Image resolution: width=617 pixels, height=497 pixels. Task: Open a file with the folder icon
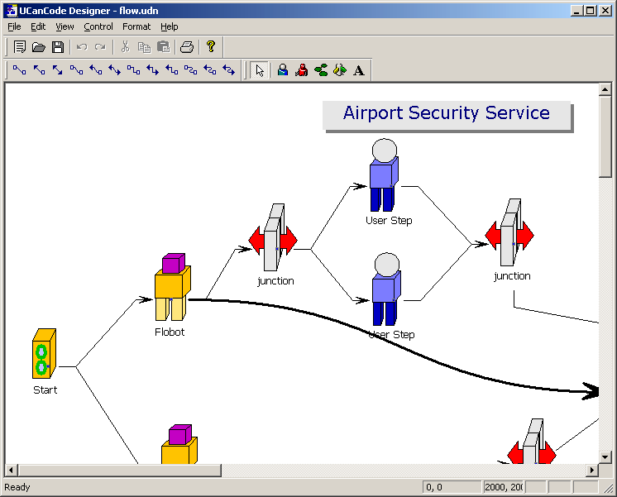(x=39, y=47)
